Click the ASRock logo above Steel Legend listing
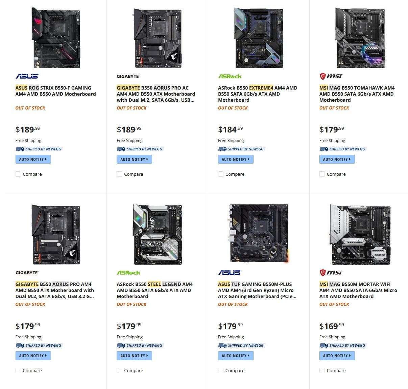Screen dimensions: 408x389 point(128,273)
